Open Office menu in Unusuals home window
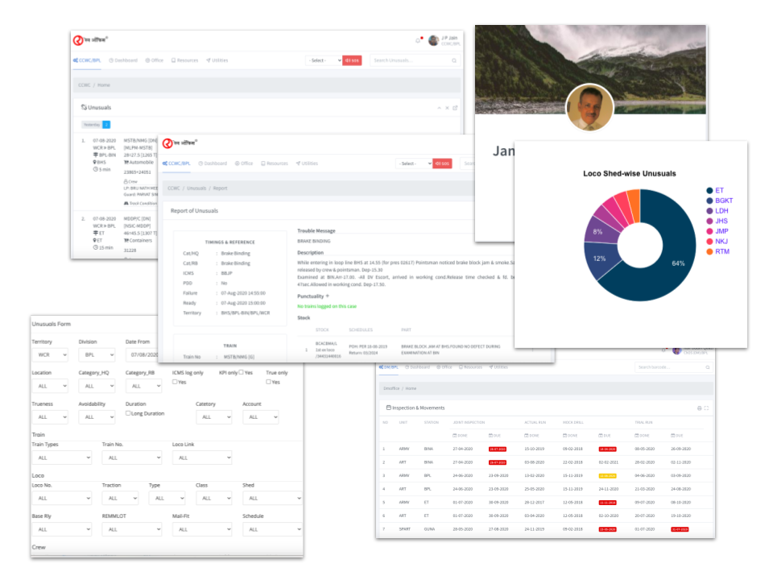Image resolution: width=773 pixels, height=580 pixels. (x=155, y=60)
